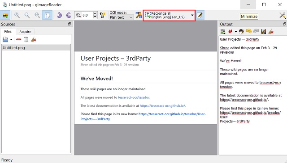Screen dimensions: 287x163
Task: Expand the recognition language dropdown arrow
Action: pos(192,15)
